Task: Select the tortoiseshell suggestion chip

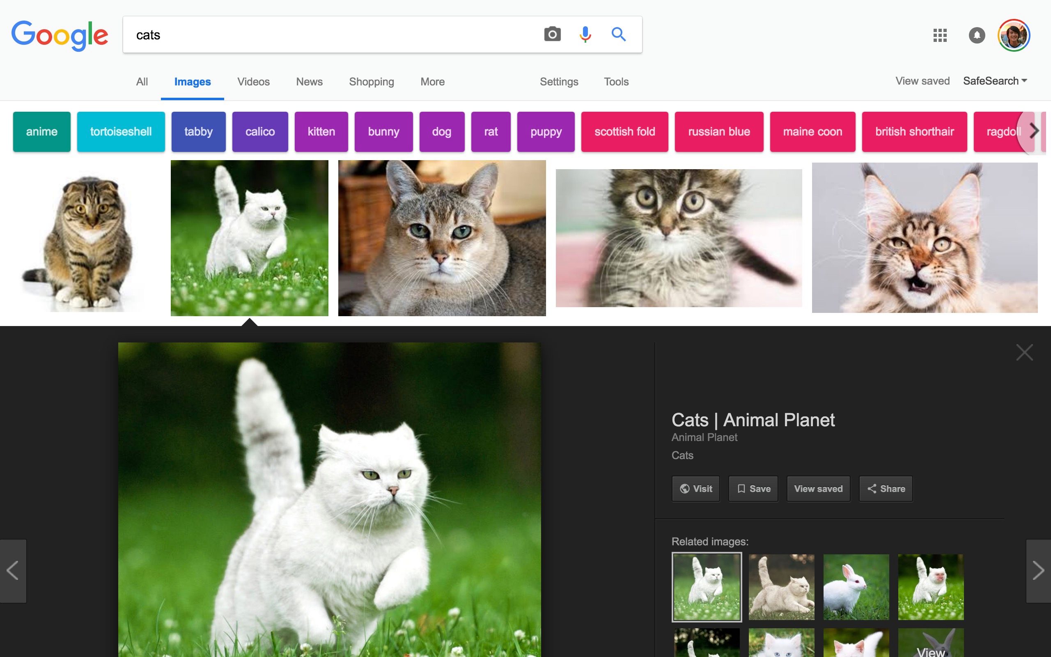Action: pos(121,132)
